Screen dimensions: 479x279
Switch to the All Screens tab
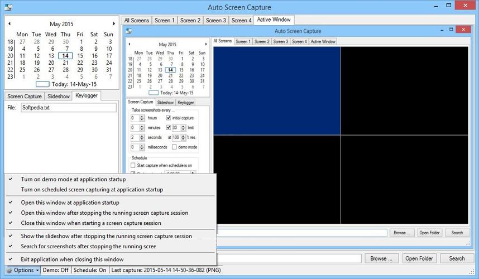137,21
